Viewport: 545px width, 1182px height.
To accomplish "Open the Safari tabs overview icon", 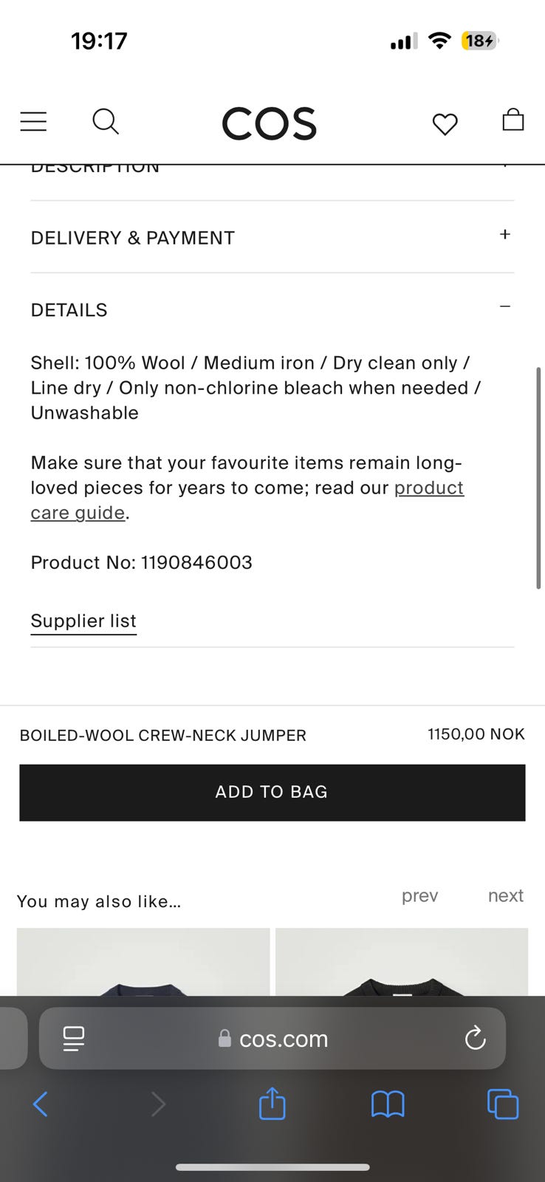I will [503, 1104].
